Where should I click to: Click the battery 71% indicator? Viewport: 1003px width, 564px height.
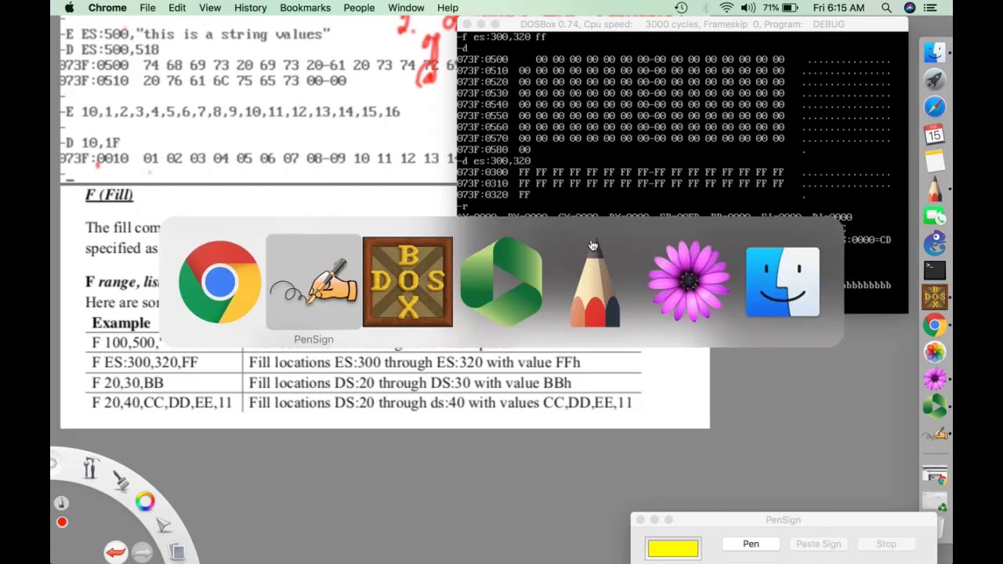pyautogui.click(x=780, y=8)
